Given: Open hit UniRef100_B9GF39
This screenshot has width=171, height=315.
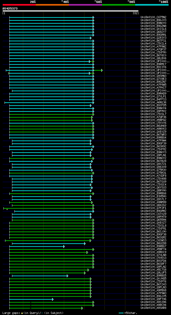Looking at the screenshot, I should tap(153, 144).
